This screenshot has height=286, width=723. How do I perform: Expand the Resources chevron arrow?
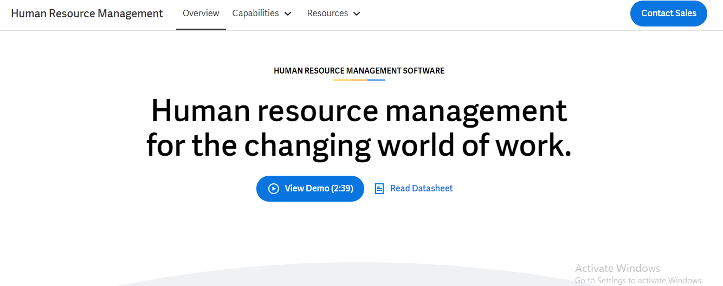357,14
